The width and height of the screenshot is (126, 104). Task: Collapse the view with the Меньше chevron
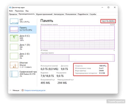click(11, 90)
